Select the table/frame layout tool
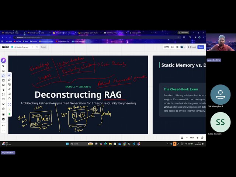236x177 pixels. (x=3, y=80)
